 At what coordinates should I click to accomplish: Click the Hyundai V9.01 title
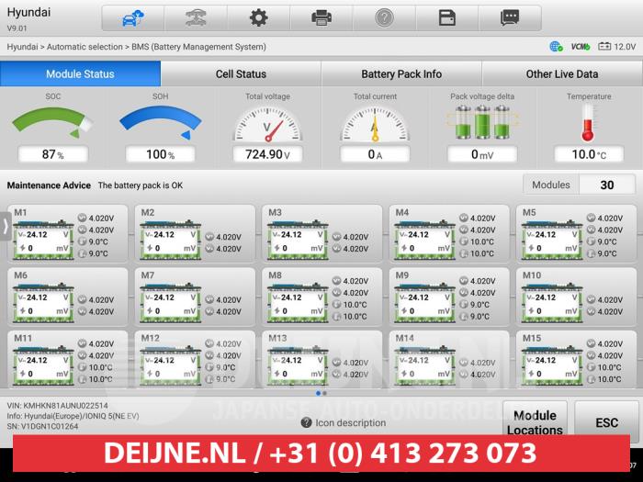[28, 19]
